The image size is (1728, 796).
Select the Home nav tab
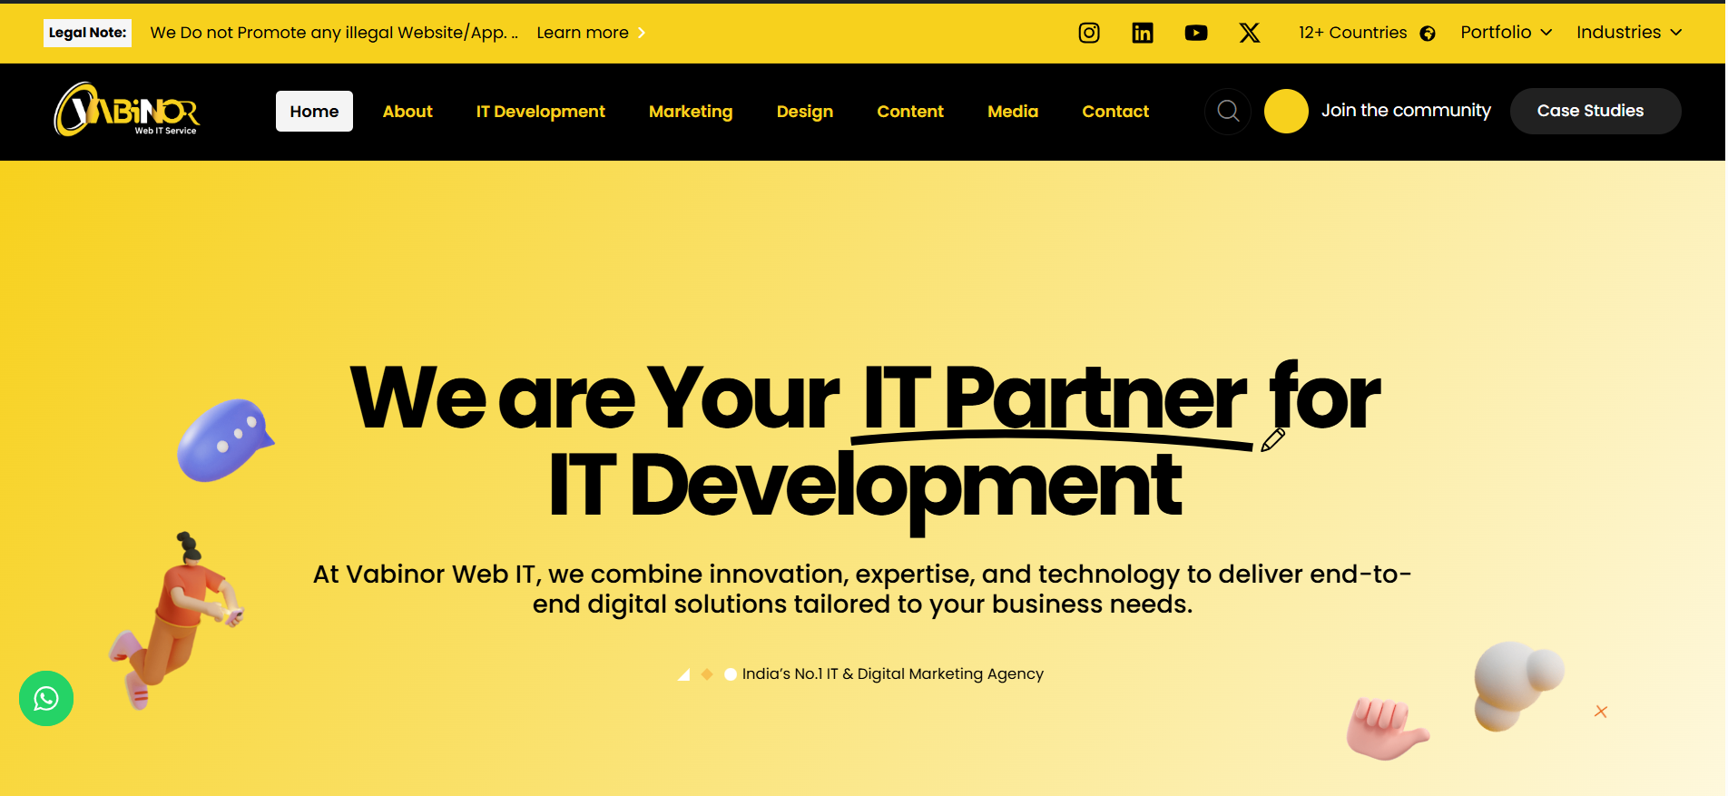tap(314, 112)
